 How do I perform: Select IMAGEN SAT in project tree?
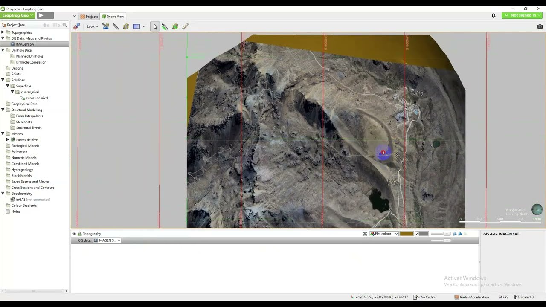click(26, 44)
